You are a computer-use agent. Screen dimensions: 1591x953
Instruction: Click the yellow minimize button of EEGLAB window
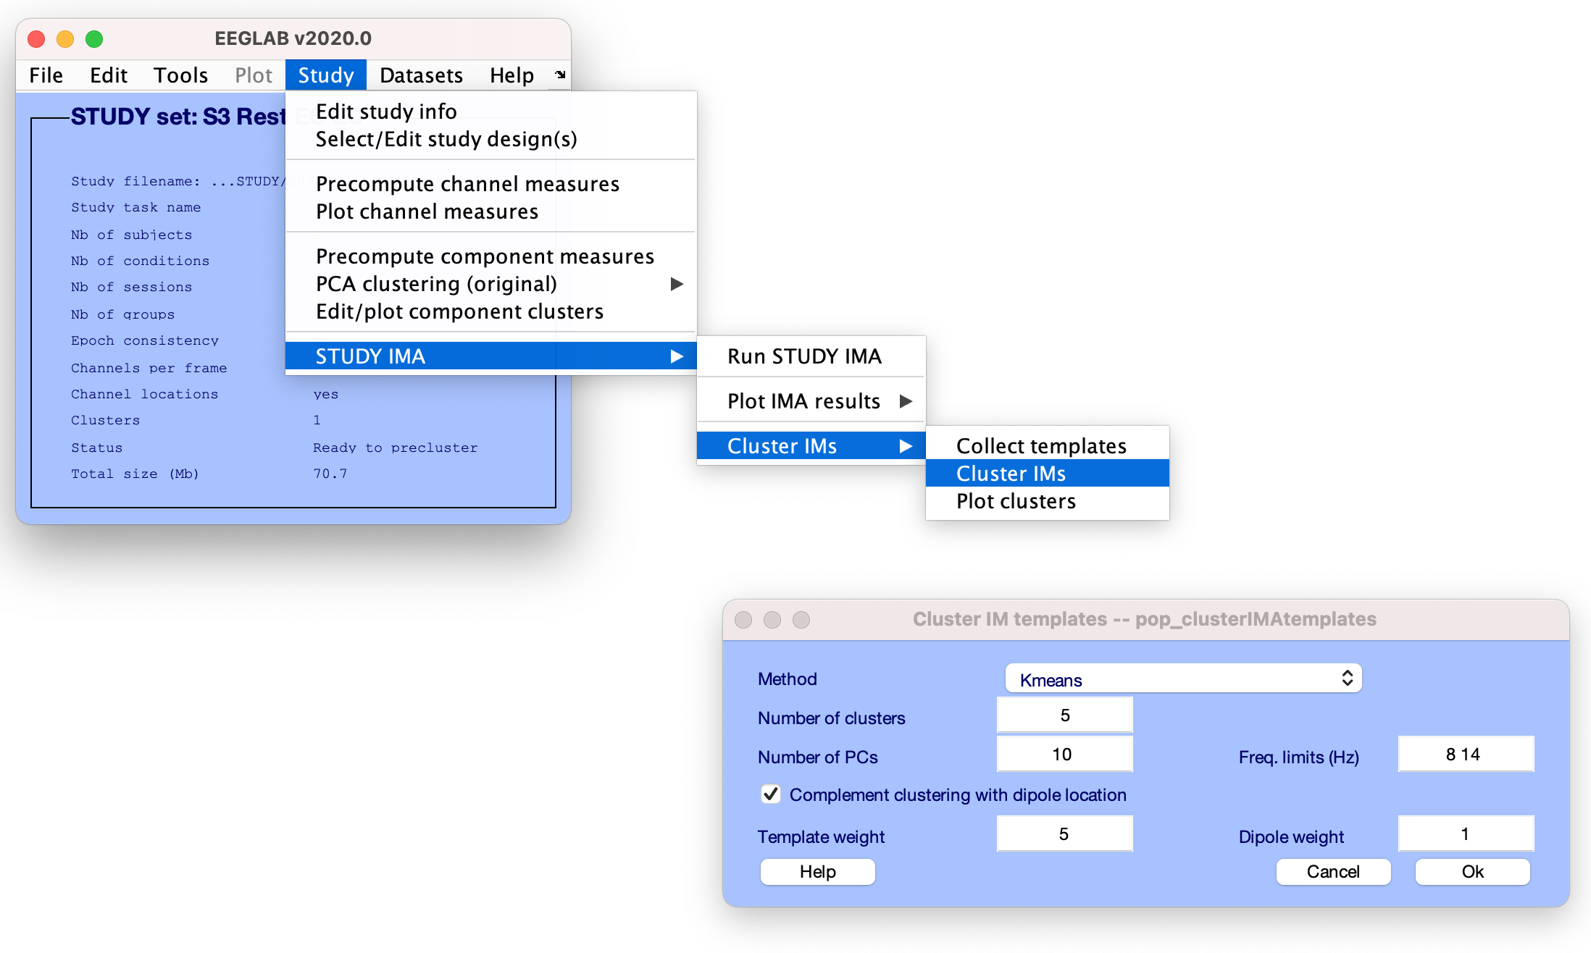coord(65,39)
